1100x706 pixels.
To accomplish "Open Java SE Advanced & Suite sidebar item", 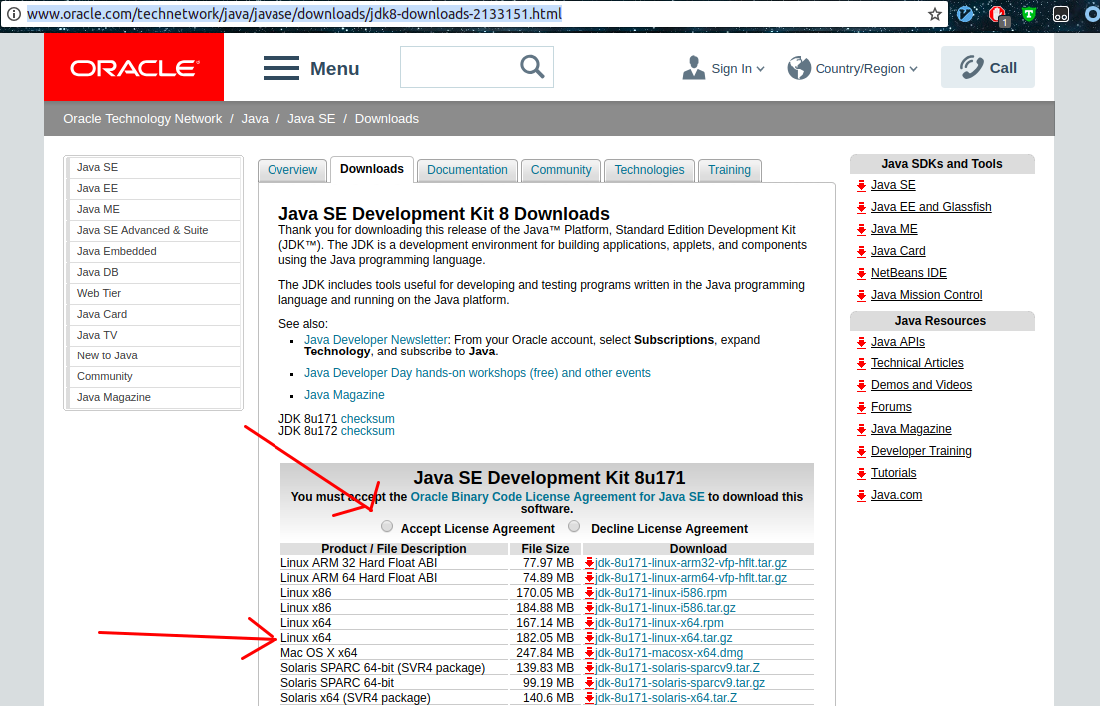I will tap(155, 231).
